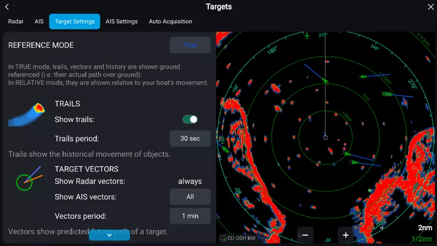Toggle the Show trails switch

coord(190,120)
